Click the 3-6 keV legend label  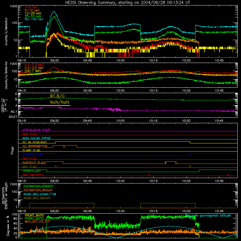31,7
